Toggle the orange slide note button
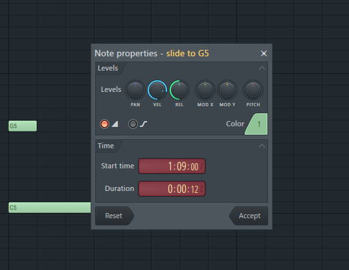The width and height of the screenshot is (349, 270). [x=104, y=124]
